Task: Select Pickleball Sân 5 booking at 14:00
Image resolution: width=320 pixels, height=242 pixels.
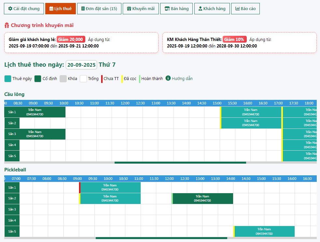Action: click(264, 231)
